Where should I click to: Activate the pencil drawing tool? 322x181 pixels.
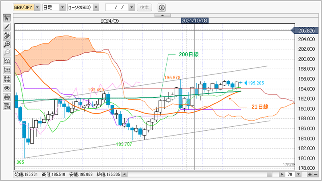pos(7,27)
